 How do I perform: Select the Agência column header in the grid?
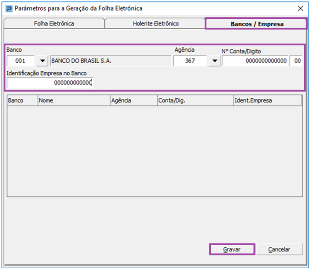click(134, 100)
